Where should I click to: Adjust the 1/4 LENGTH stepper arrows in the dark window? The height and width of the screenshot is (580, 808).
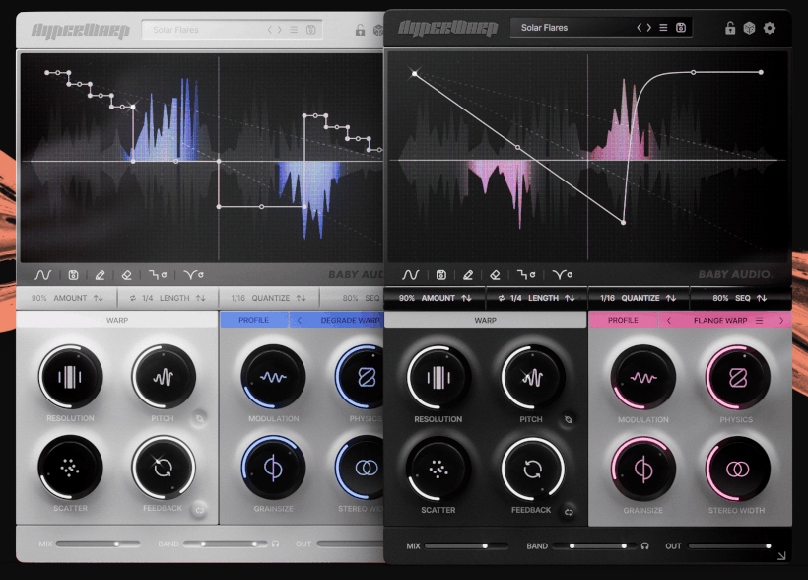(x=570, y=298)
